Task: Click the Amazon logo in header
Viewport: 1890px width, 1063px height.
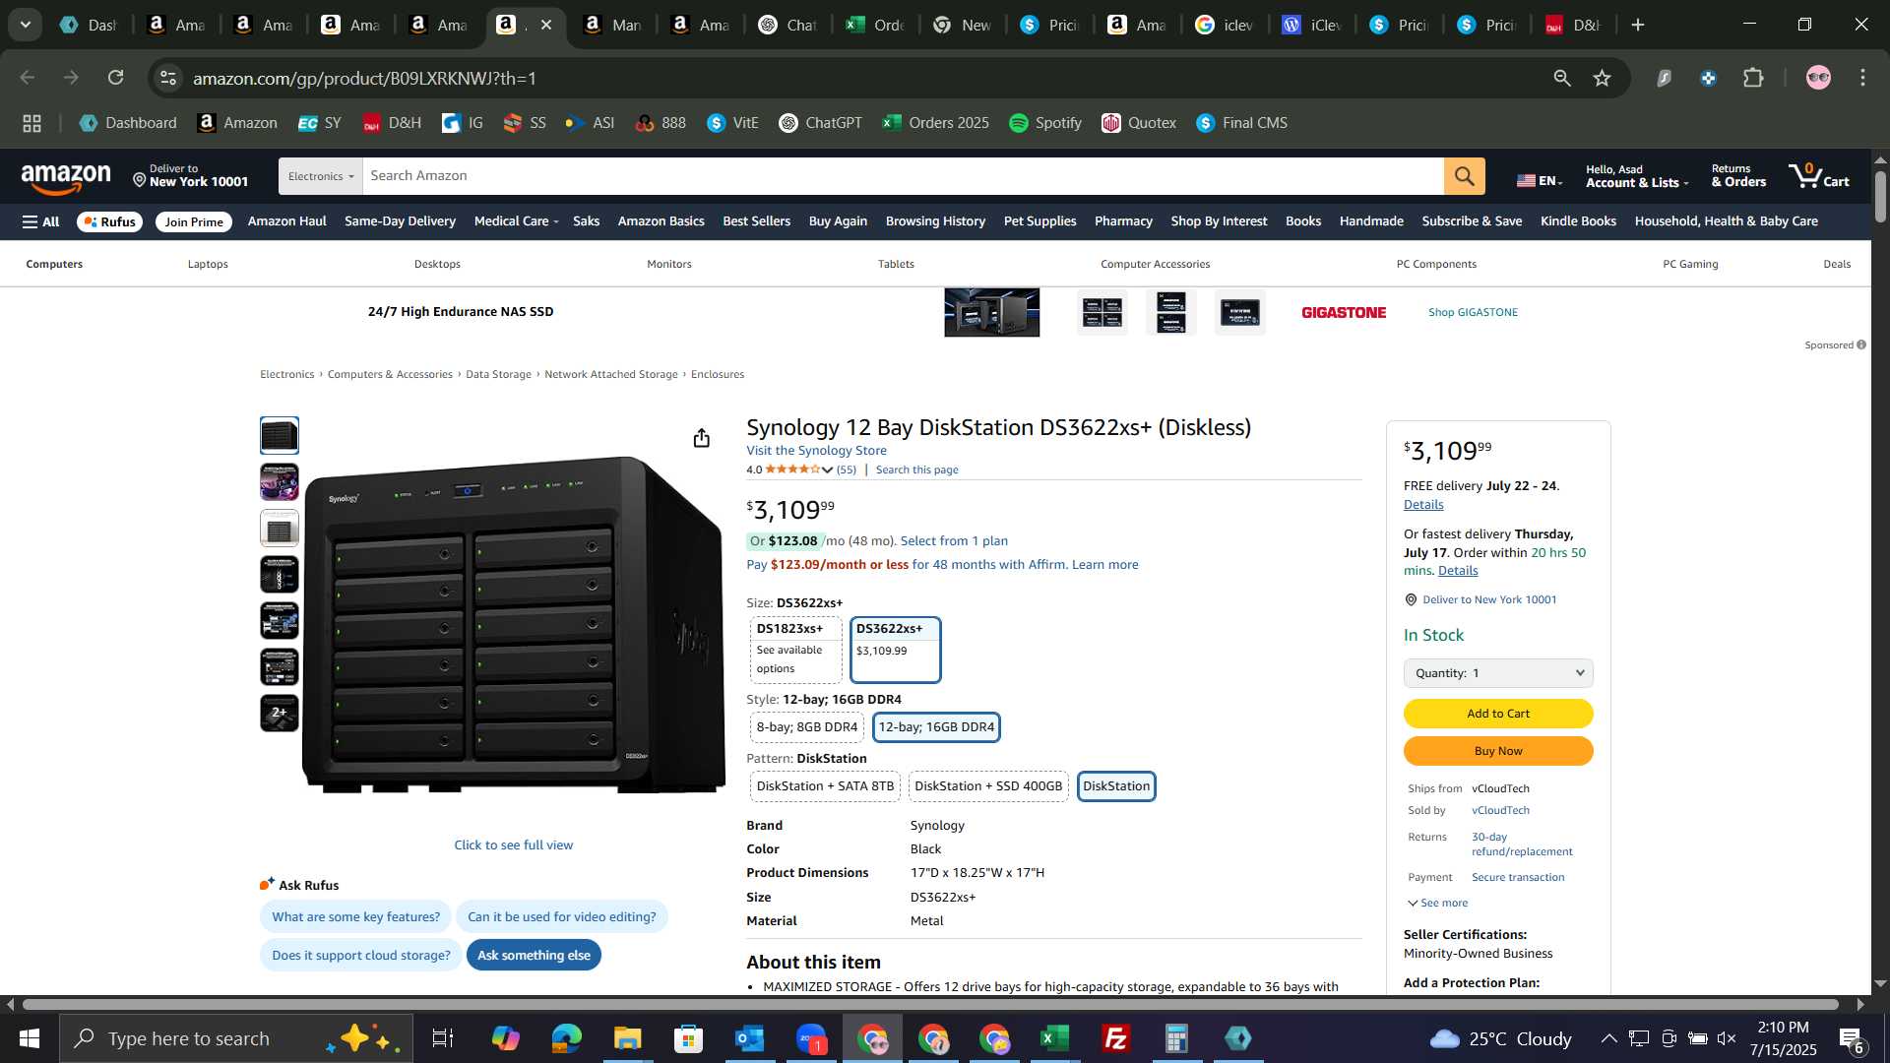Action: click(x=66, y=178)
